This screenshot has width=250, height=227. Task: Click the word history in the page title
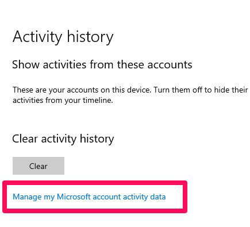click(90, 37)
